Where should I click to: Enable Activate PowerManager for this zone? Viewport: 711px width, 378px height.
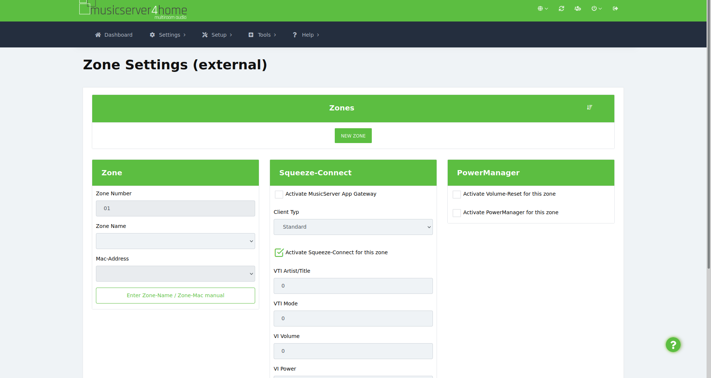tap(457, 213)
